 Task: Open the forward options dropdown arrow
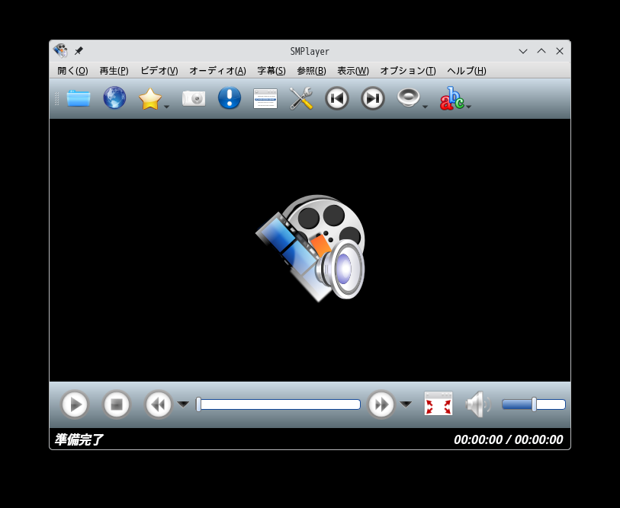406,404
